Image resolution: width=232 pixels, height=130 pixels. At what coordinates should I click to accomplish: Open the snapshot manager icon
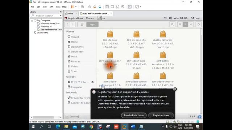(x=100, y=7)
